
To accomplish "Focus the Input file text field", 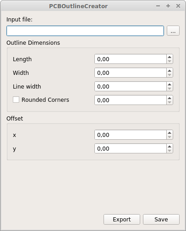I will click(85, 31).
